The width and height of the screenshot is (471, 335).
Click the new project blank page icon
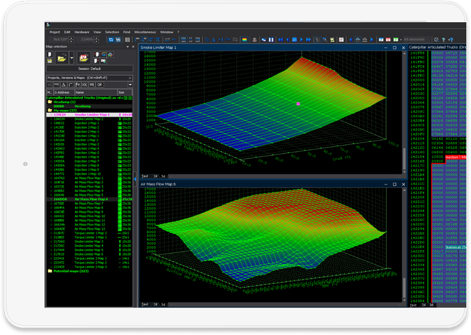coord(50,54)
